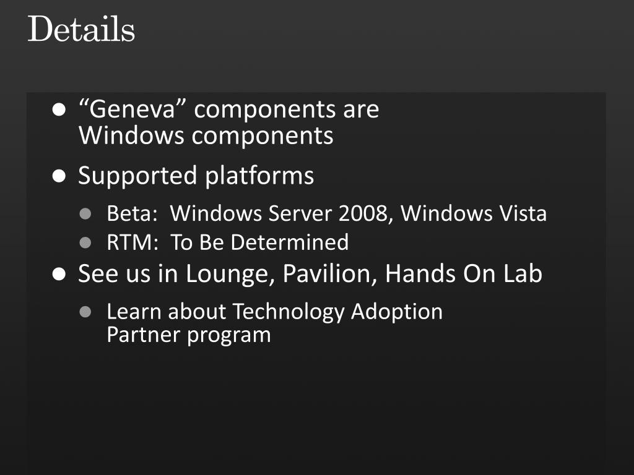634x475 pixels.
Task: Click the grey bullet before RTM
Action: [85, 242]
